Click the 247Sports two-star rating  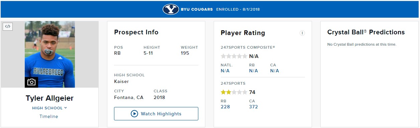click(234, 92)
